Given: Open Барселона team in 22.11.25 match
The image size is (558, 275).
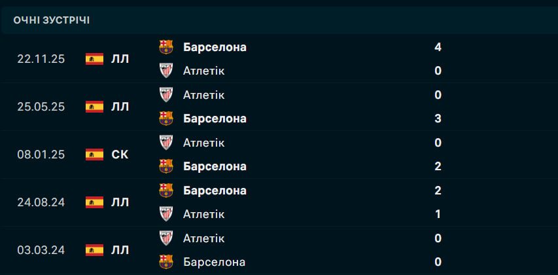Looking at the screenshot, I should click(215, 47).
